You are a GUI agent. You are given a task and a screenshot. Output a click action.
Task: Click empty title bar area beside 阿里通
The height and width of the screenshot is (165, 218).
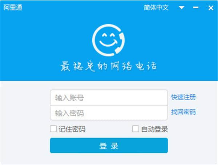(82, 8)
